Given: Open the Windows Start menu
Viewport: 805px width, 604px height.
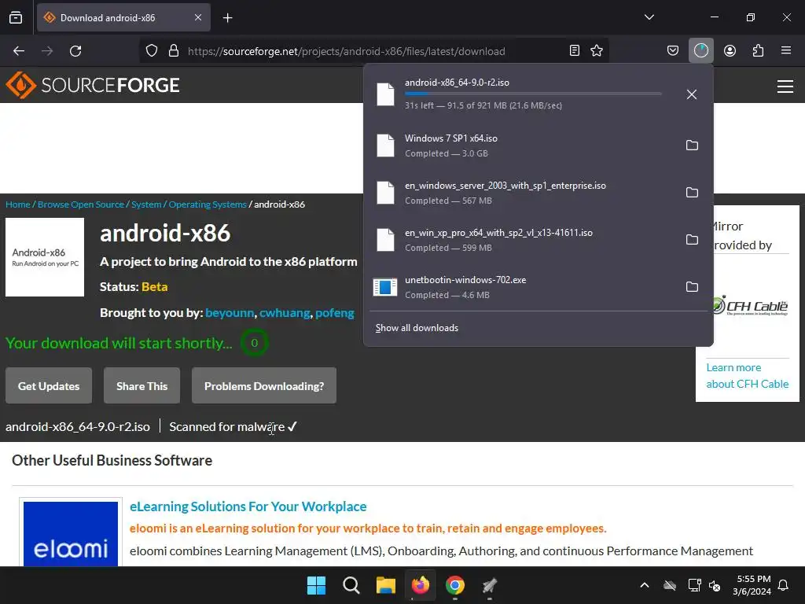Looking at the screenshot, I should click(x=316, y=585).
